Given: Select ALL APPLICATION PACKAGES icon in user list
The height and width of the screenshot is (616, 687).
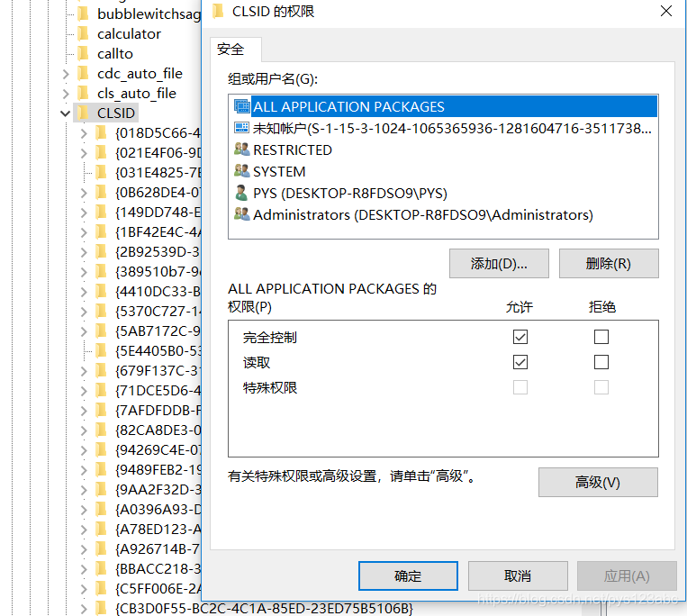Looking at the screenshot, I should (241, 106).
